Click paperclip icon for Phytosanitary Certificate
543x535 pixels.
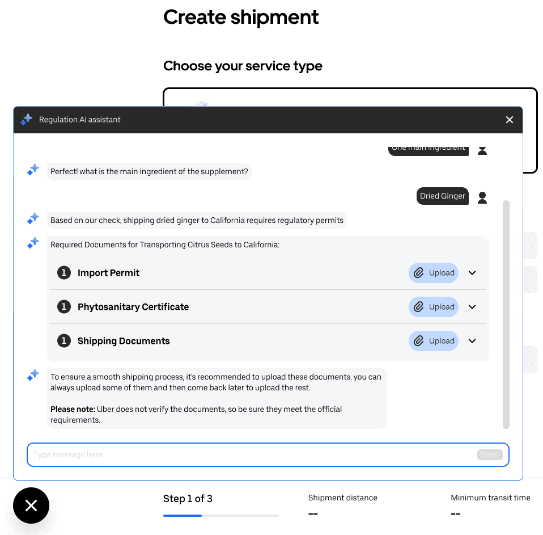coord(418,307)
